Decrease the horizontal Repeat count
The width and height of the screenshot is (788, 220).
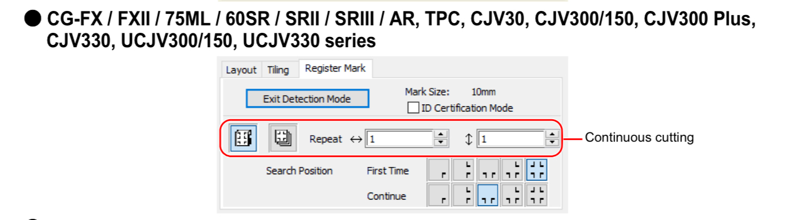441,142
